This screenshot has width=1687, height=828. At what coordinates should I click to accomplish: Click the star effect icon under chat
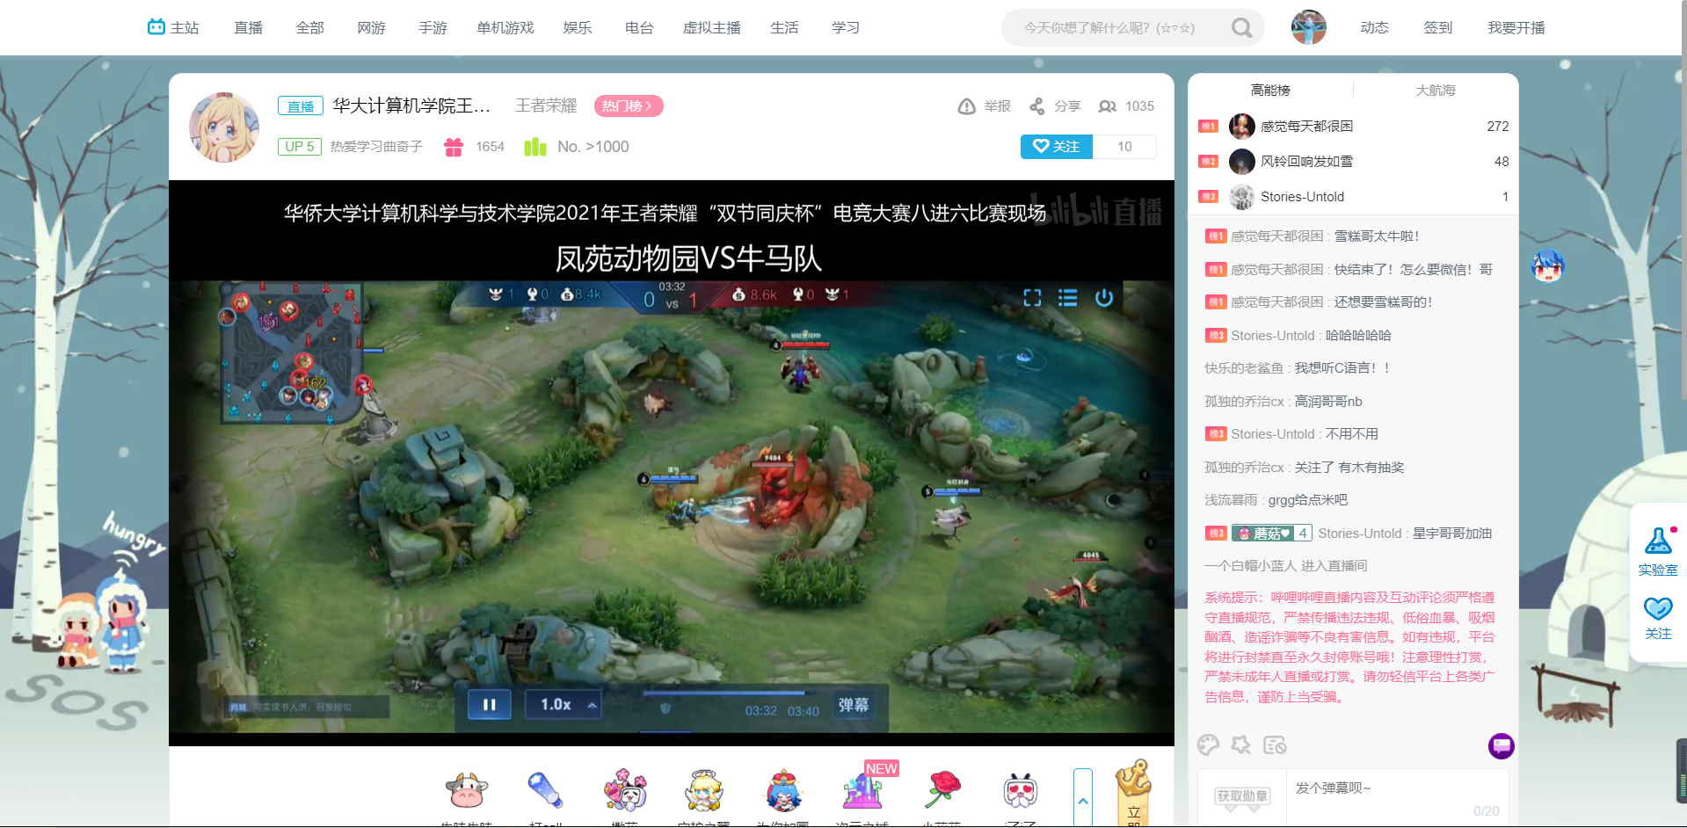click(x=1240, y=745)
